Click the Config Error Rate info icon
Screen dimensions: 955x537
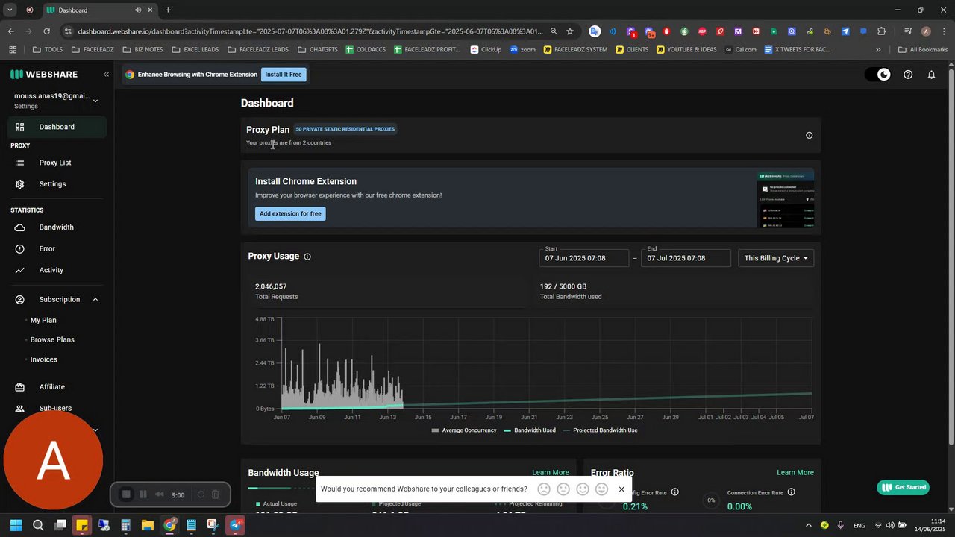point(674,492)
